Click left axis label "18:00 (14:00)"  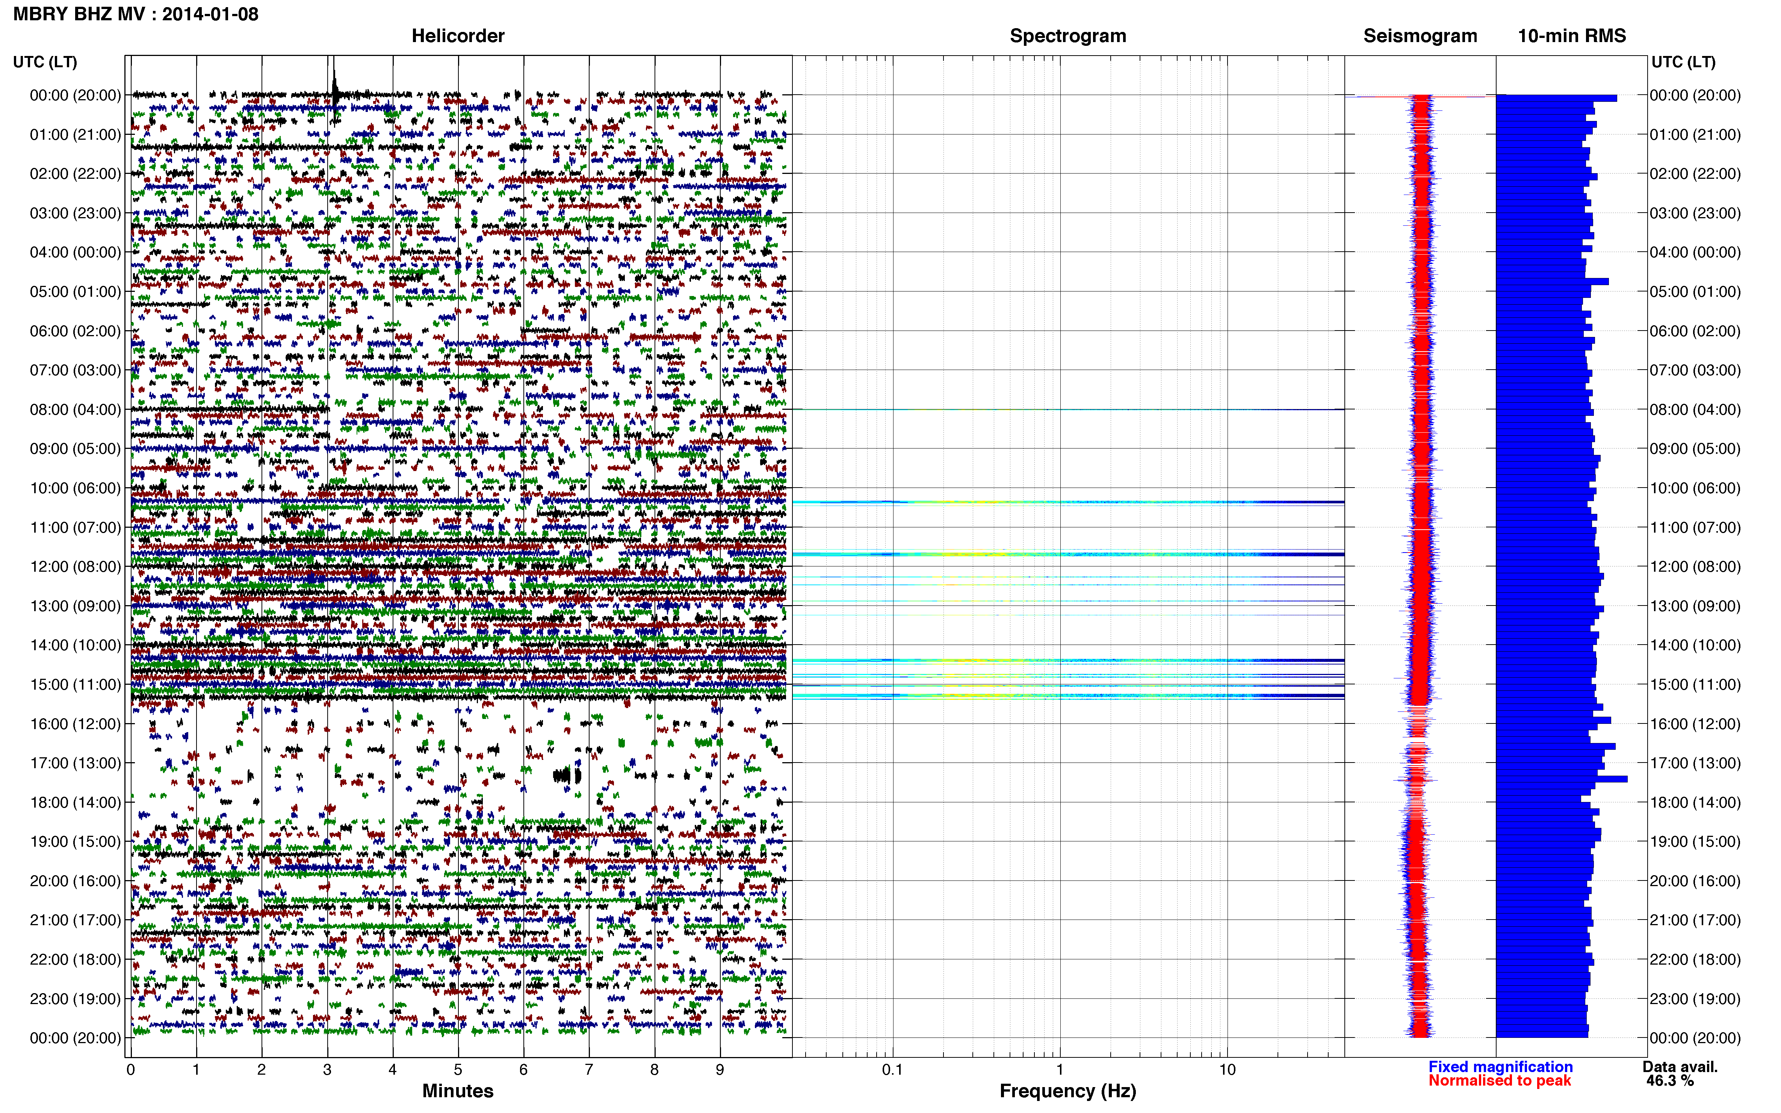(x=75, y=802)
